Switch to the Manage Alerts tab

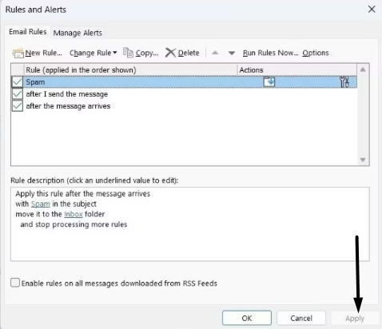[78, 33]
